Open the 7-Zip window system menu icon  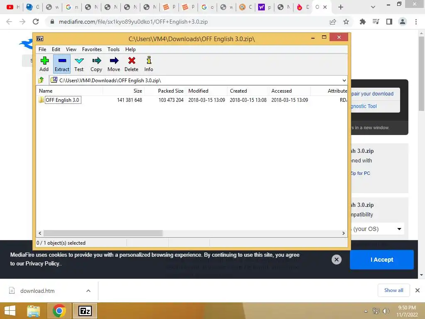(40, 39)
